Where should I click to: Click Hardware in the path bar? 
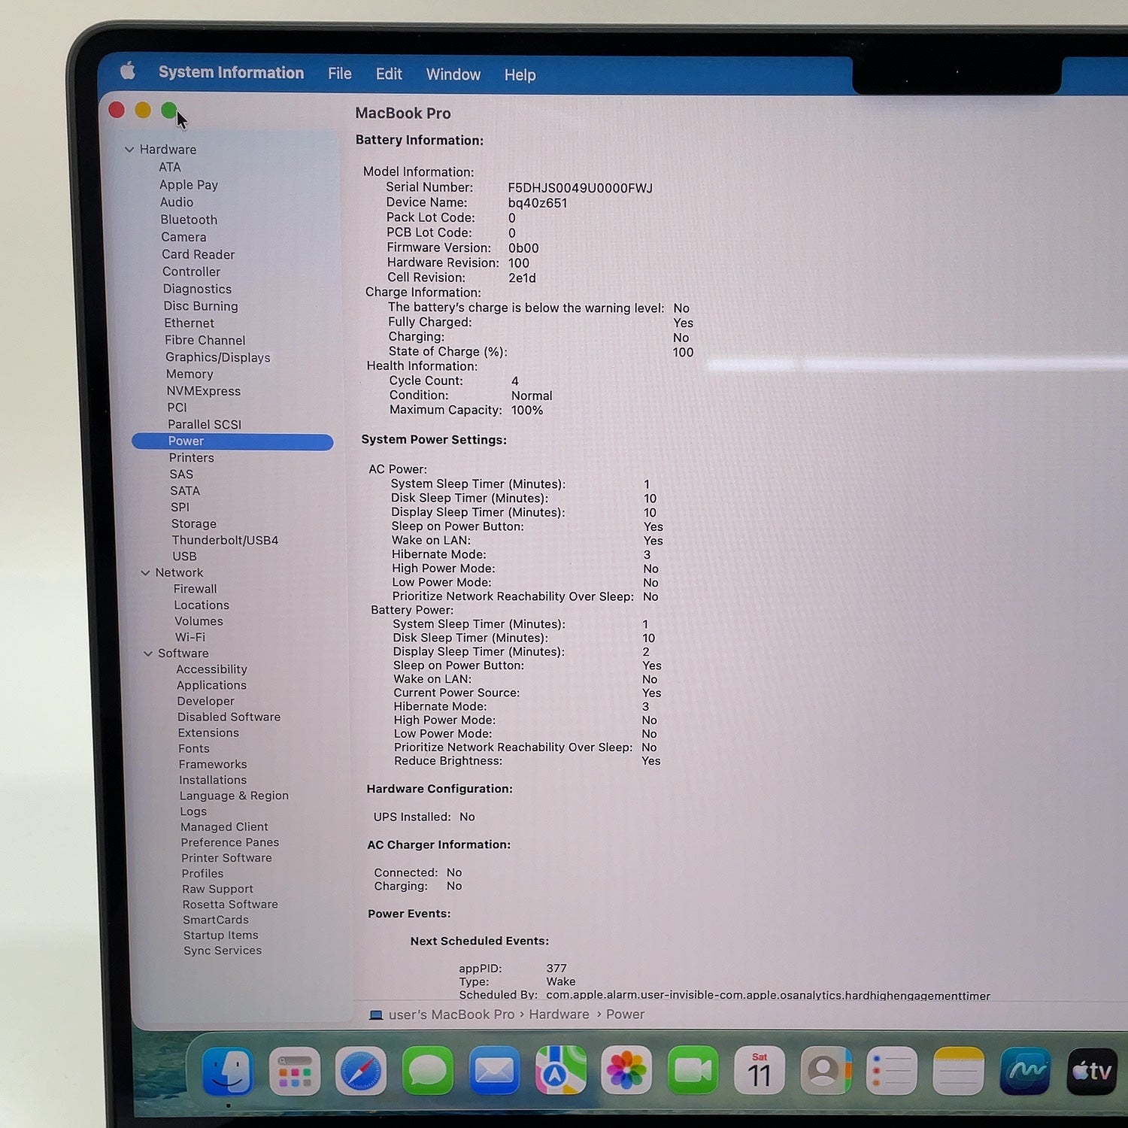click(x=559, y=1014)
